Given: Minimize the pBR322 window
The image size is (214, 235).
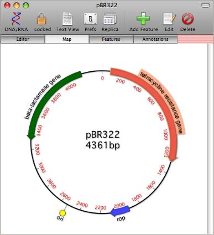Looking at the screenshot, I should click(17, 6).
